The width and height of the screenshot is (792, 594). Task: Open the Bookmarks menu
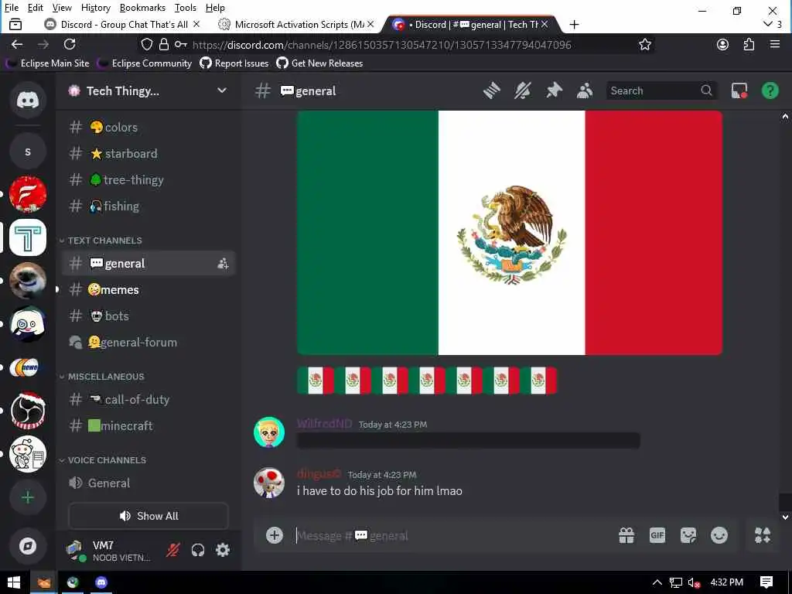[x=142, y=8]
